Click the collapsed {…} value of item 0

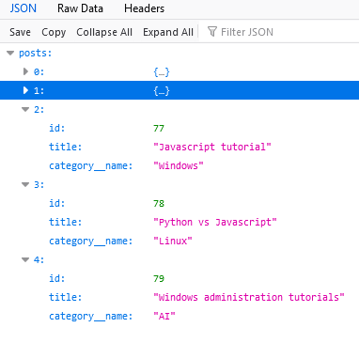click(162, 71)
